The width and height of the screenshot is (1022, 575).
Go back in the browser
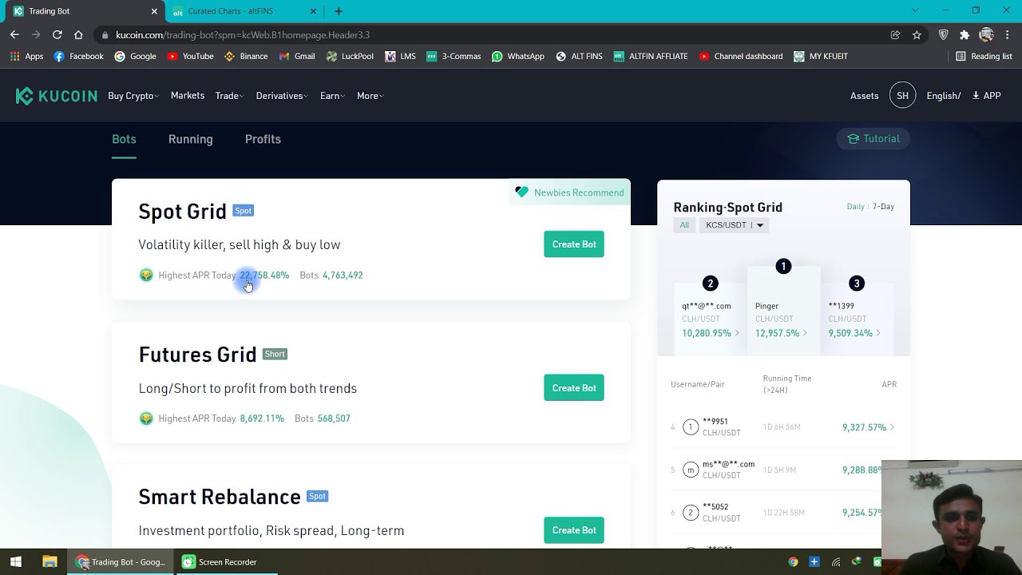[x=14, y=35]
